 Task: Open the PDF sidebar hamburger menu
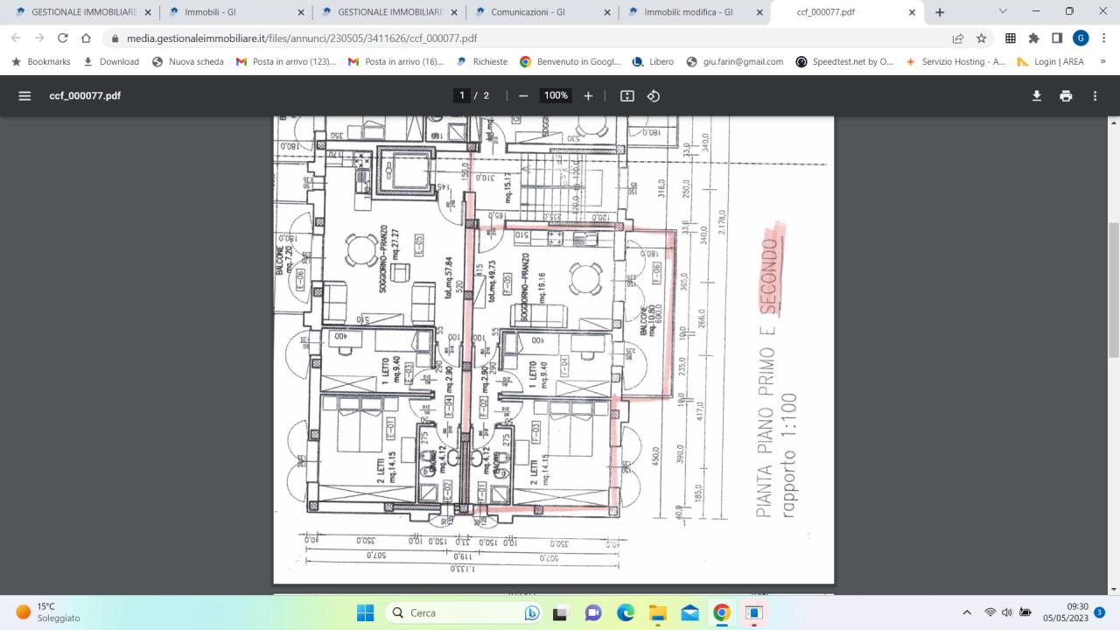24,96
